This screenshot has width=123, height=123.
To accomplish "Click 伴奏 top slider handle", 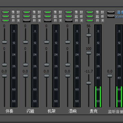I will [4, 42].
